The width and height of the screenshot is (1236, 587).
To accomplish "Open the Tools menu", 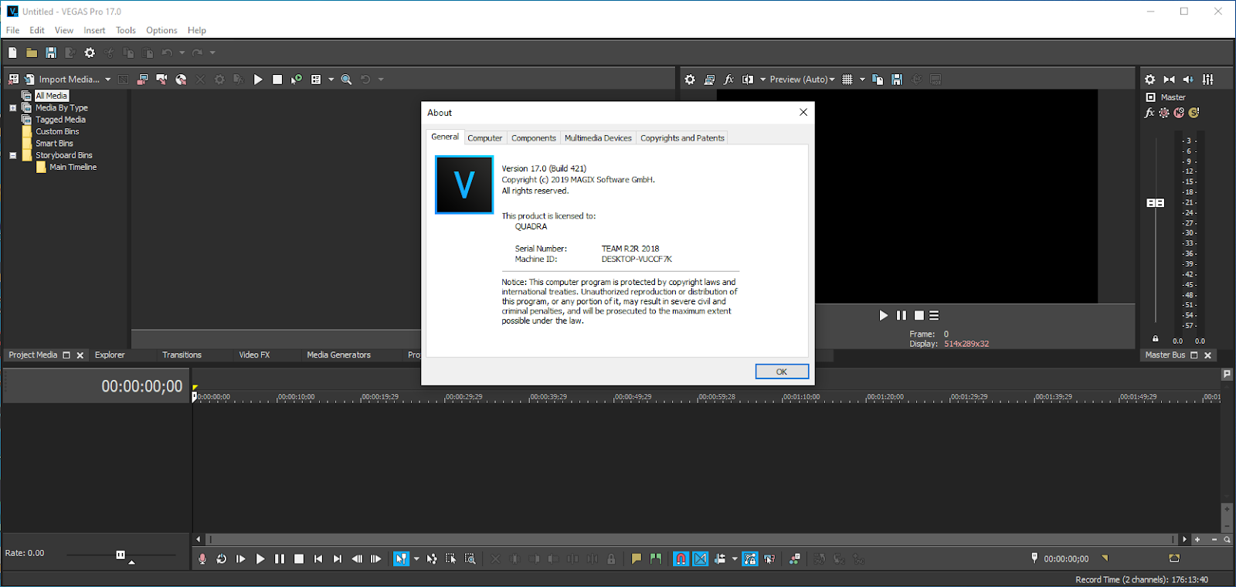I will pyautogui.click(x=126, y=31).
